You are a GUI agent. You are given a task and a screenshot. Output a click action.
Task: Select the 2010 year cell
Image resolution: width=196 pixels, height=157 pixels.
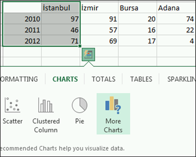[22, 19]
